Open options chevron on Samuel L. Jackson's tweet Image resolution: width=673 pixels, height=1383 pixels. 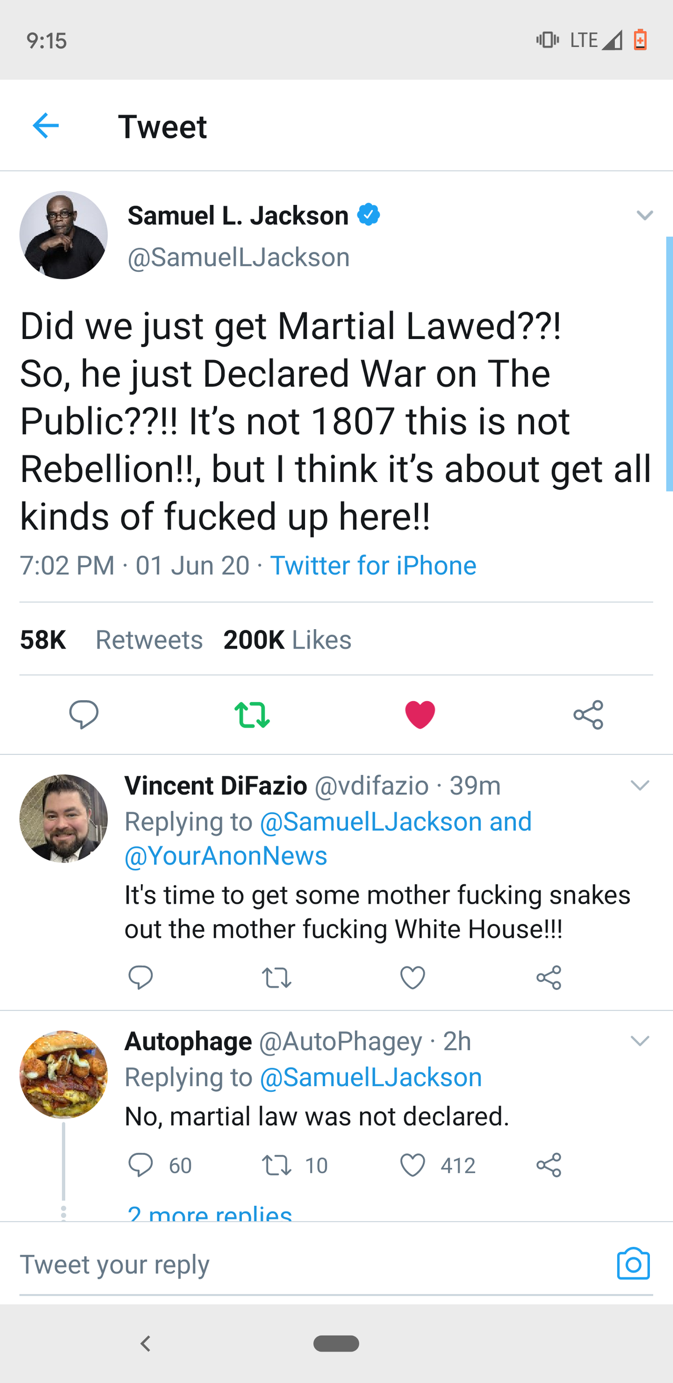coord(644,216)
